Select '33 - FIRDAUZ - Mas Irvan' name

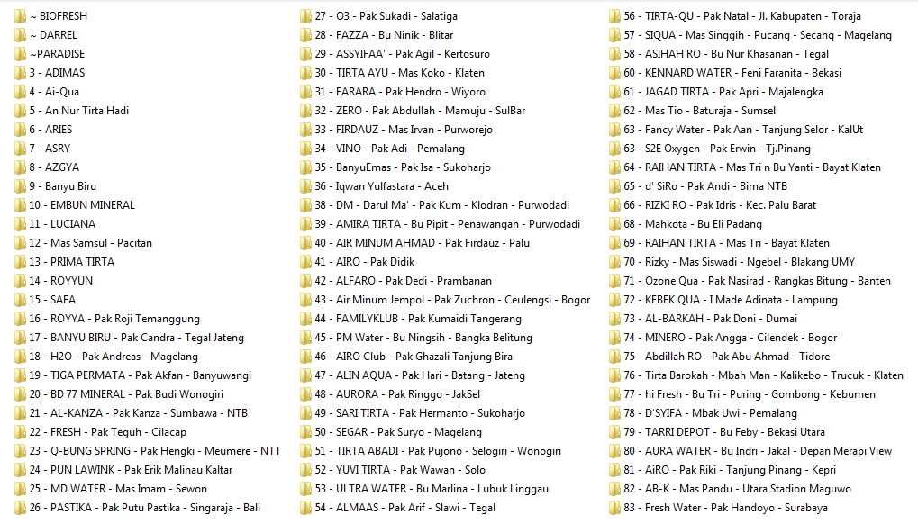click(404, 130)
